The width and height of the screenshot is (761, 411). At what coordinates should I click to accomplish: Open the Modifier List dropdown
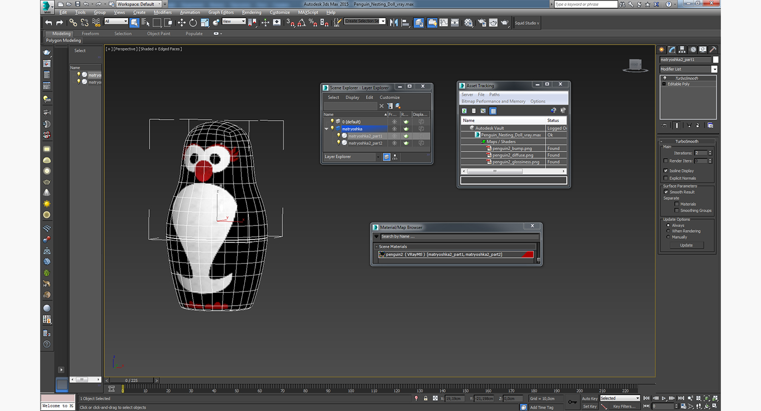pyautogui.click(x=714, y=69)
